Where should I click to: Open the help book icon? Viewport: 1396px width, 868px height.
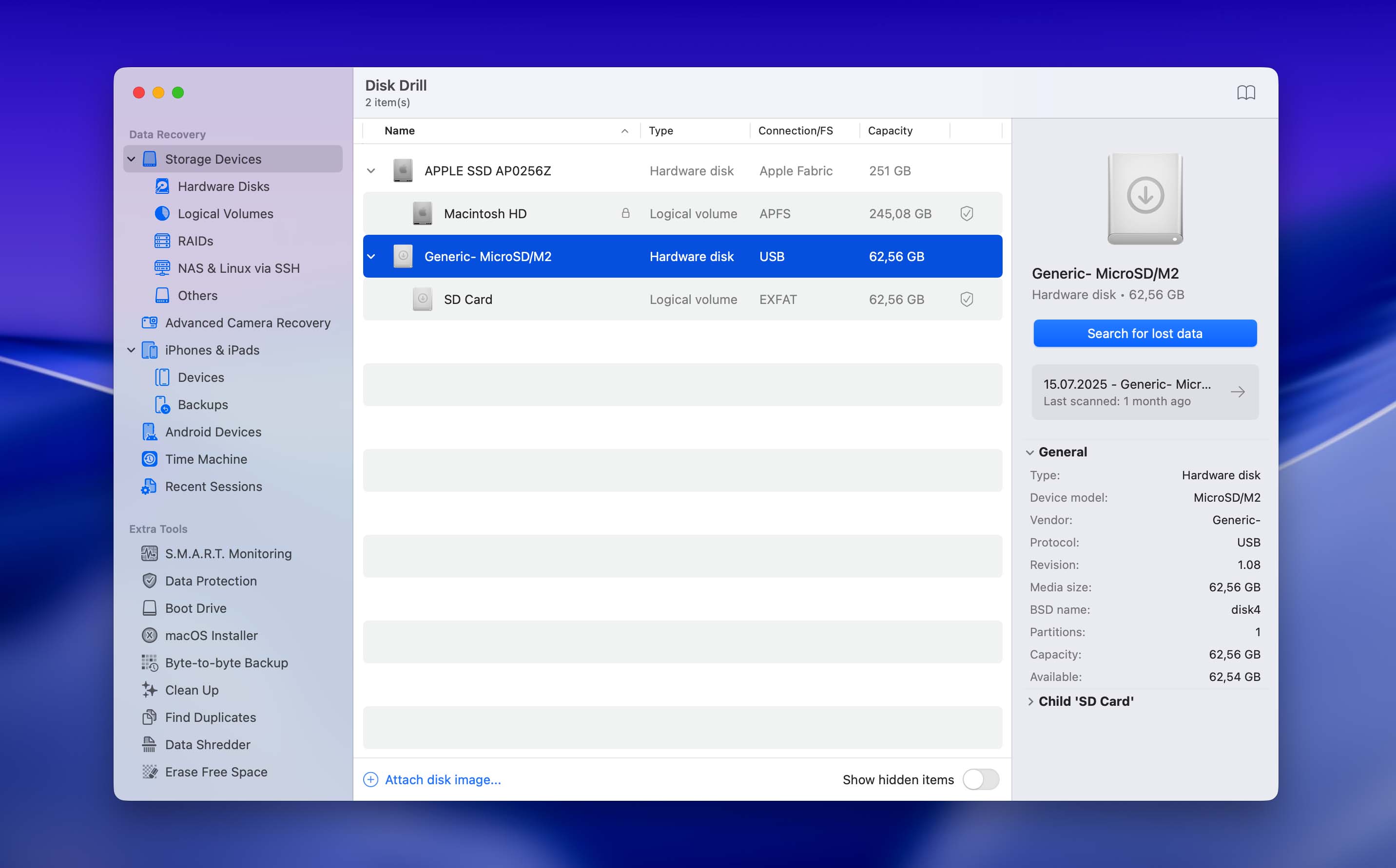pos(1245,93)
